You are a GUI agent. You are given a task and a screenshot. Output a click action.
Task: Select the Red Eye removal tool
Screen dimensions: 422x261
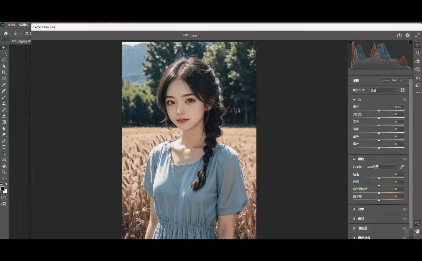coord(417,78)
